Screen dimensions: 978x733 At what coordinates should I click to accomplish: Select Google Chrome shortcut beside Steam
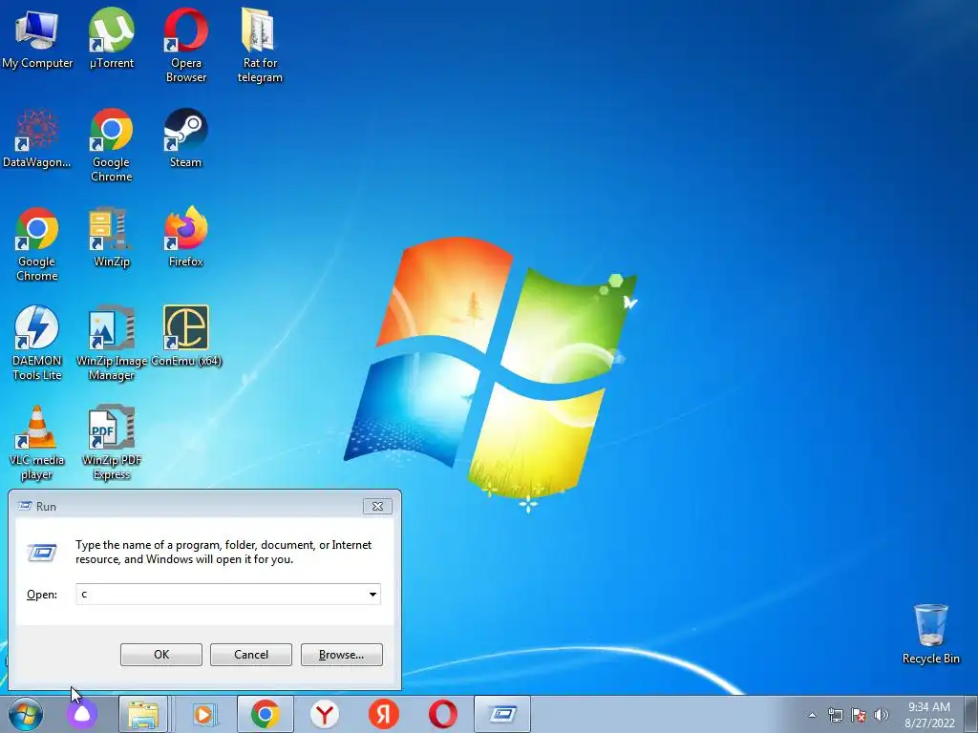[x=111, y=145]
